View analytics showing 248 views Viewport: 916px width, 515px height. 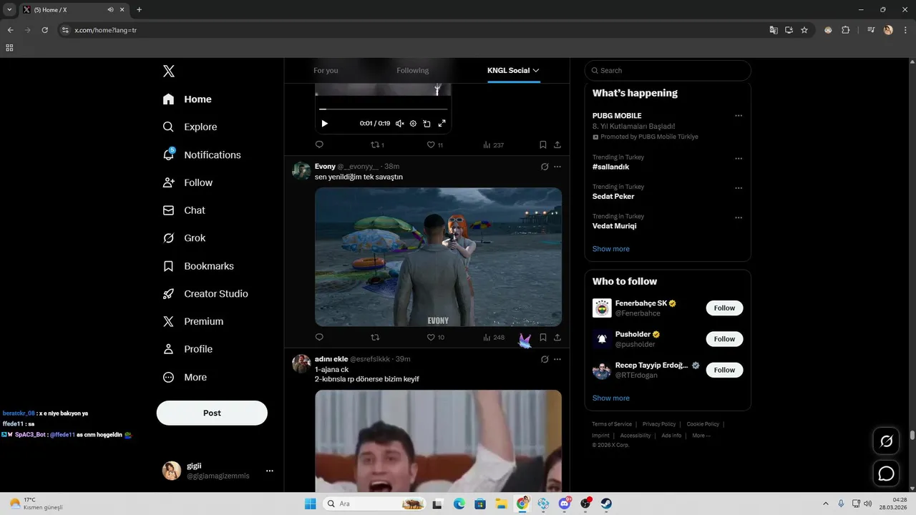pos(493,337)
